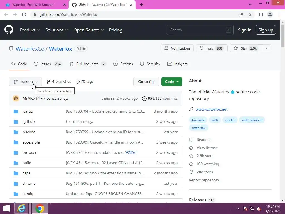Open Chrome side panel icon
Image resolution: width=285 pixels, height=214 pixels.
click(x=261, y=14)
